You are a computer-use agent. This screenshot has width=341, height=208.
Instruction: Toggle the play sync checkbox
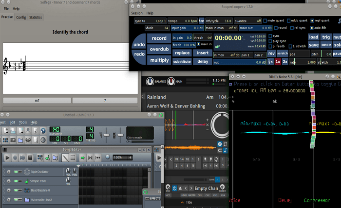270,41
